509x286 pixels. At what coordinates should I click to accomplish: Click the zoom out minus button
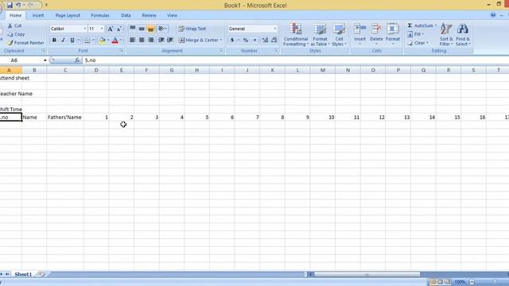472,282
